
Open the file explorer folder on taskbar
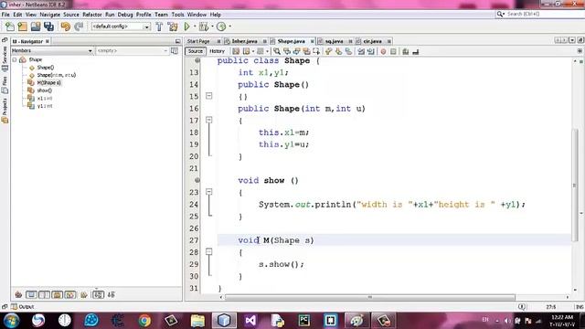(197, 321)
